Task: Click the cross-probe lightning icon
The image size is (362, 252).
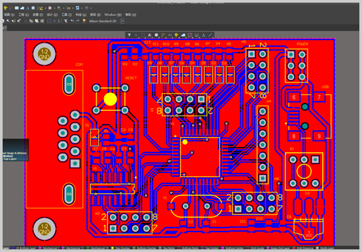Action: click(84, 21)
